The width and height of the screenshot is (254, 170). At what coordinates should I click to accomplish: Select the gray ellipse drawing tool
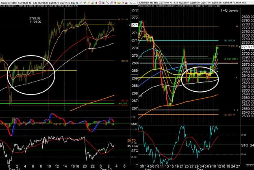point(134,3)
